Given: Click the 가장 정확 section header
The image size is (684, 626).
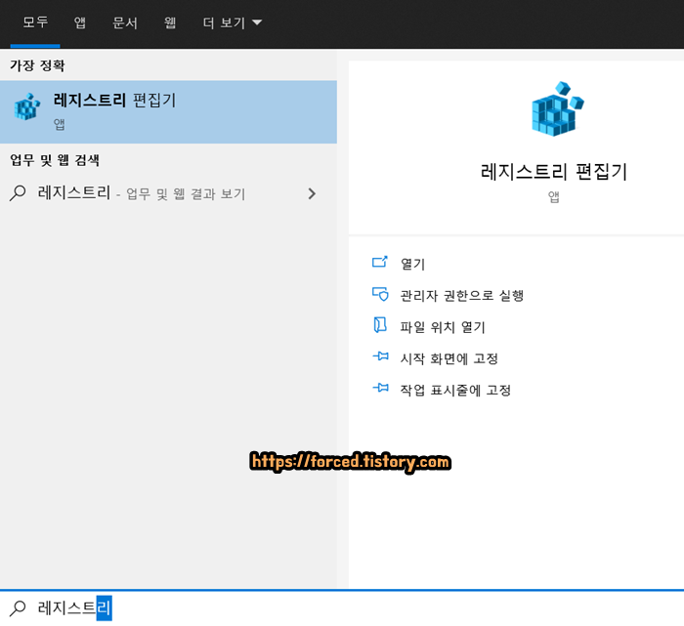Looking at the screenshot, I should (x=37, y=65).
